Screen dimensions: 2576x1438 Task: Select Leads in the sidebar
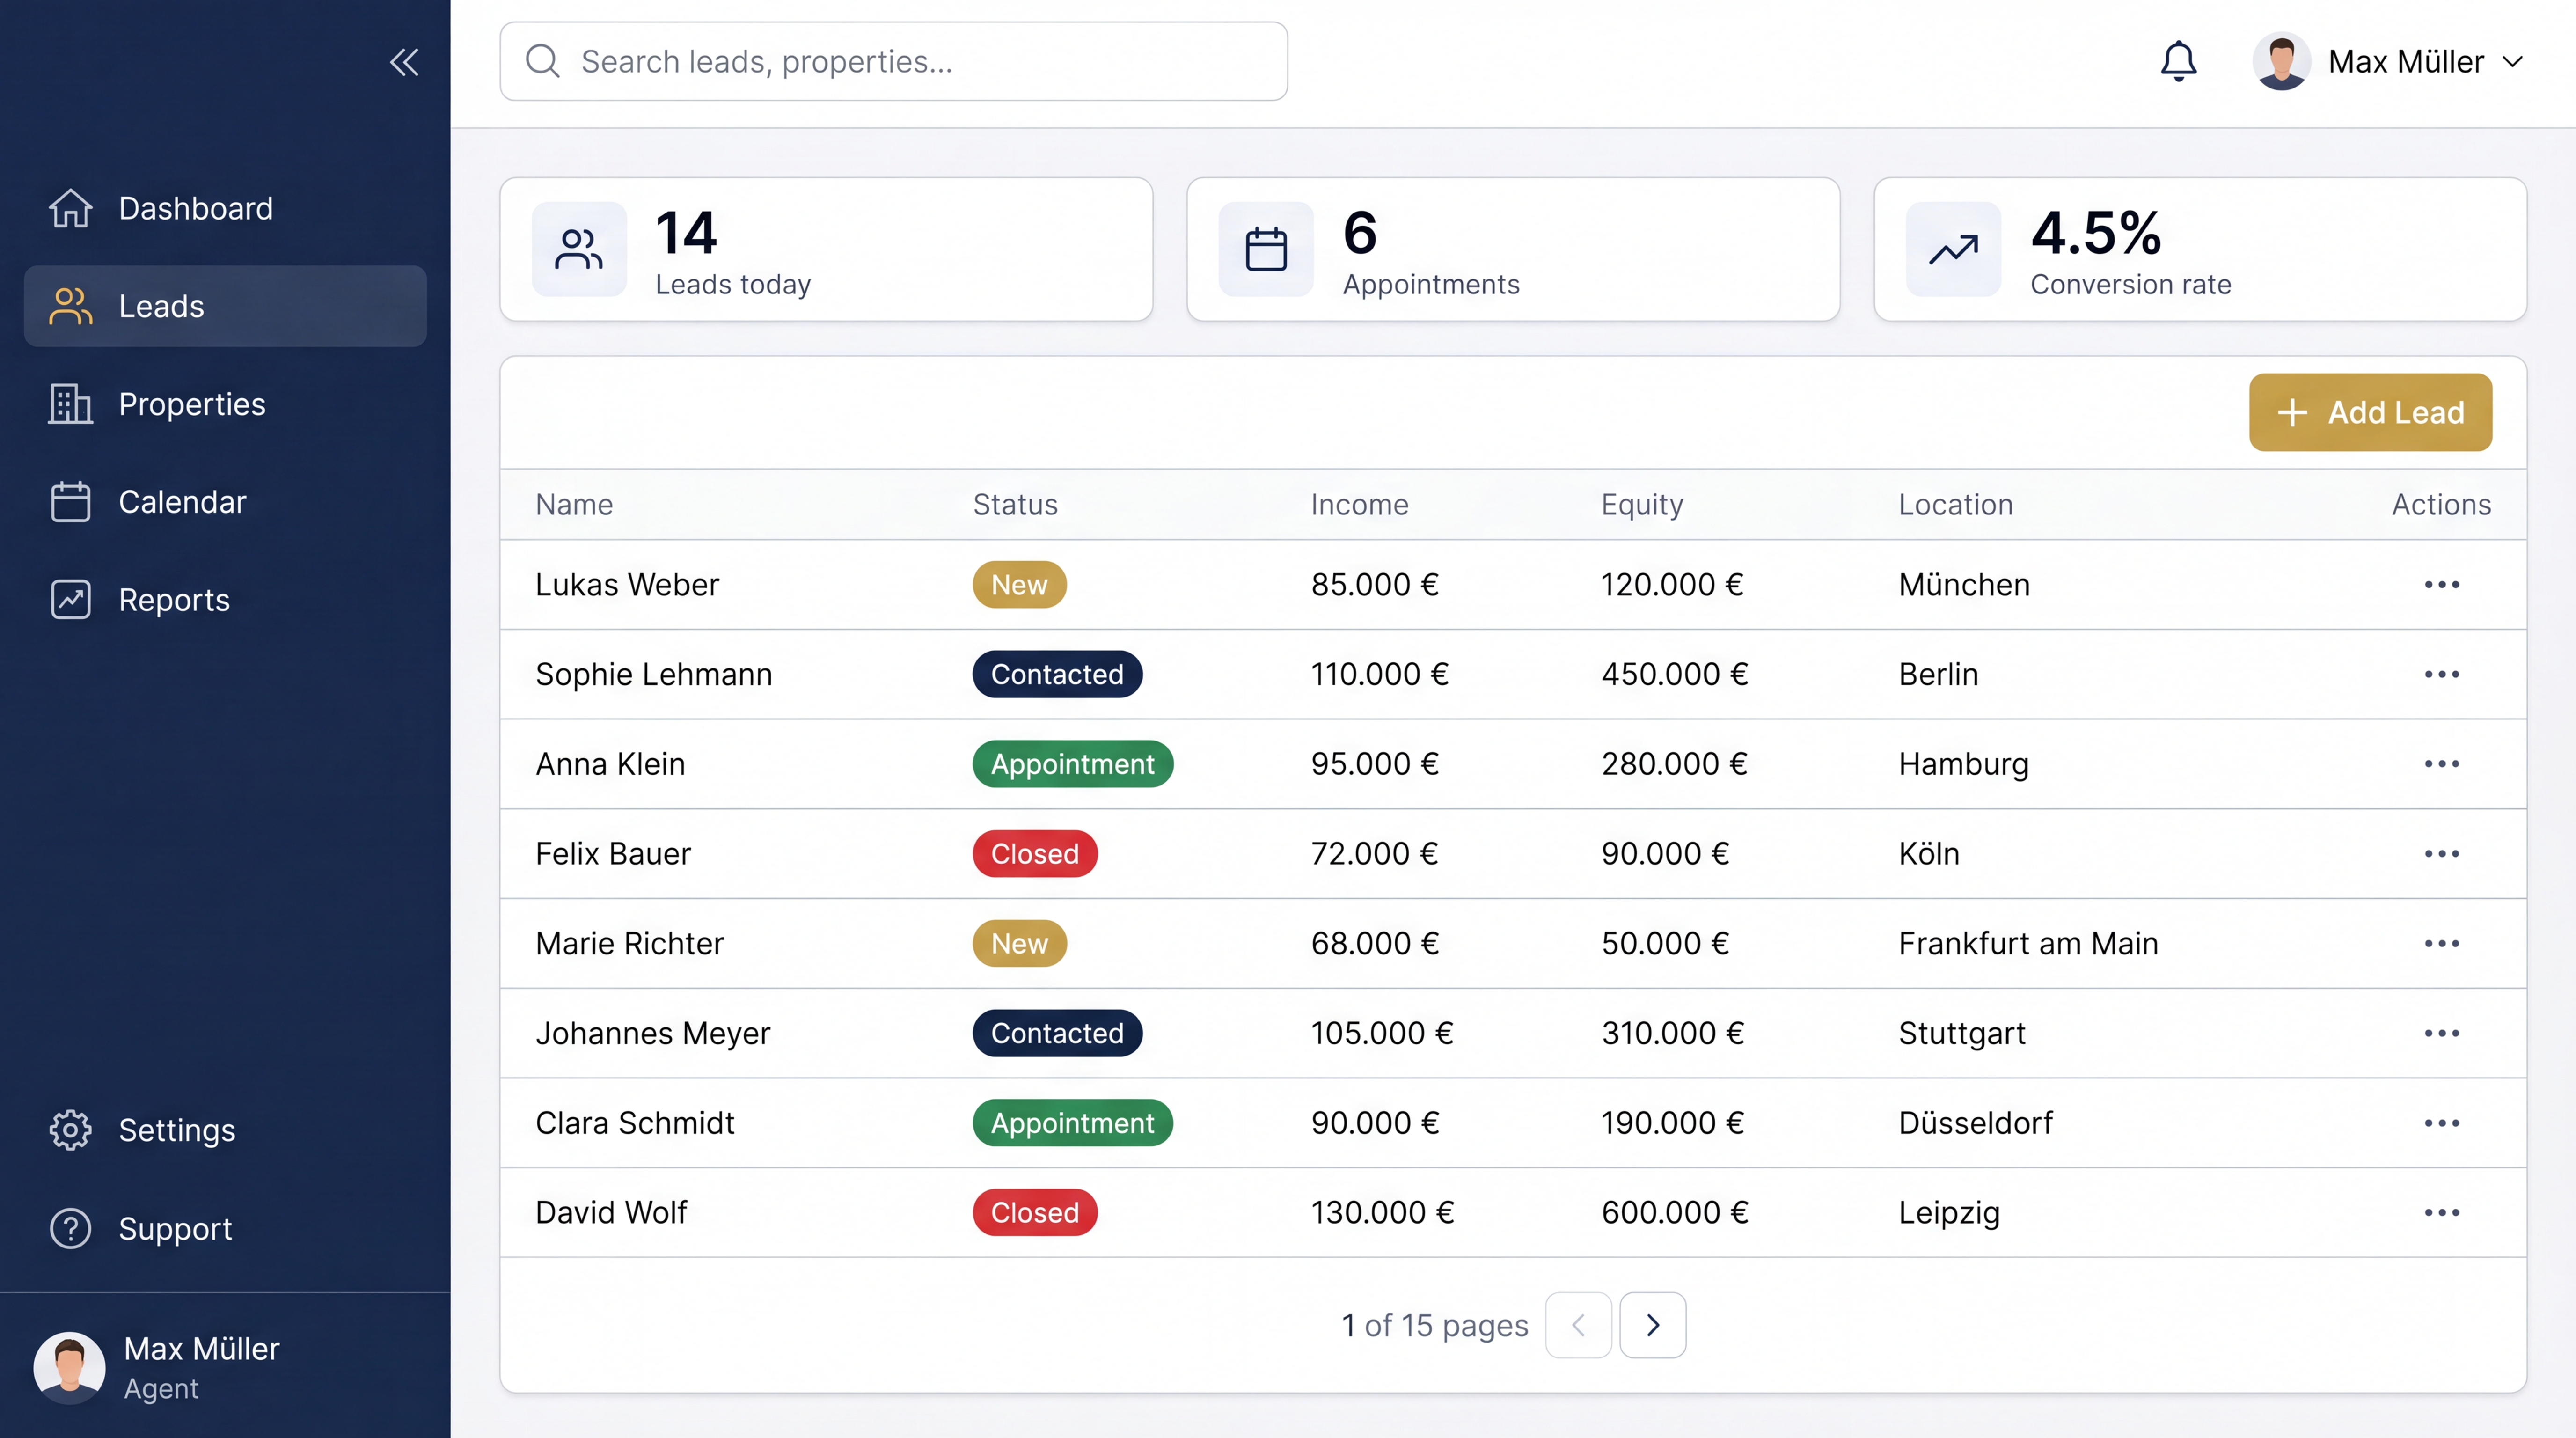click(x=225, y=306)
